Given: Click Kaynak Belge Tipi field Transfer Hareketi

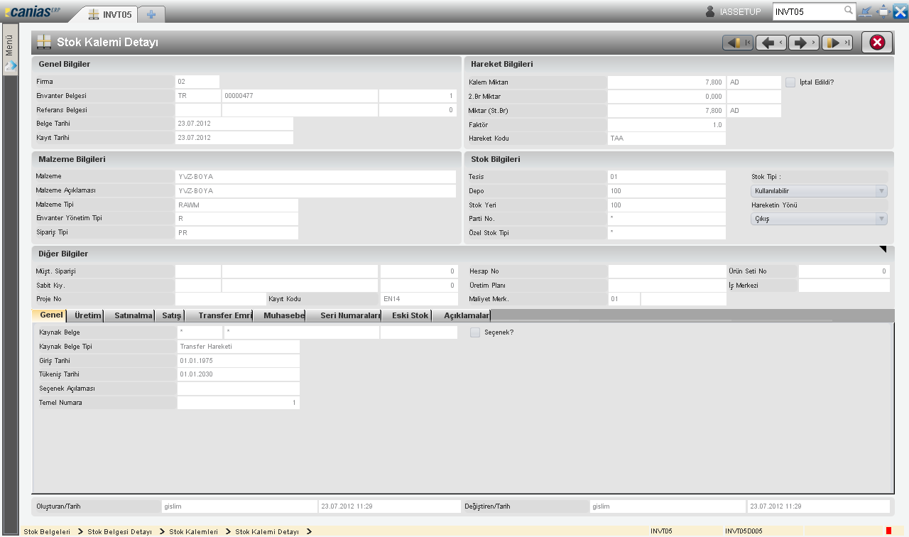Looking at the screenshot, I should (x=238, y=347).
